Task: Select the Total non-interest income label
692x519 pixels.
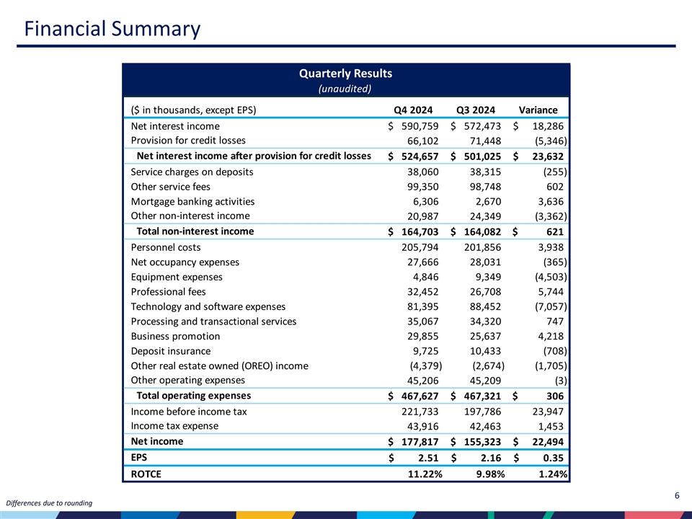Action: (x=195, y=231)
